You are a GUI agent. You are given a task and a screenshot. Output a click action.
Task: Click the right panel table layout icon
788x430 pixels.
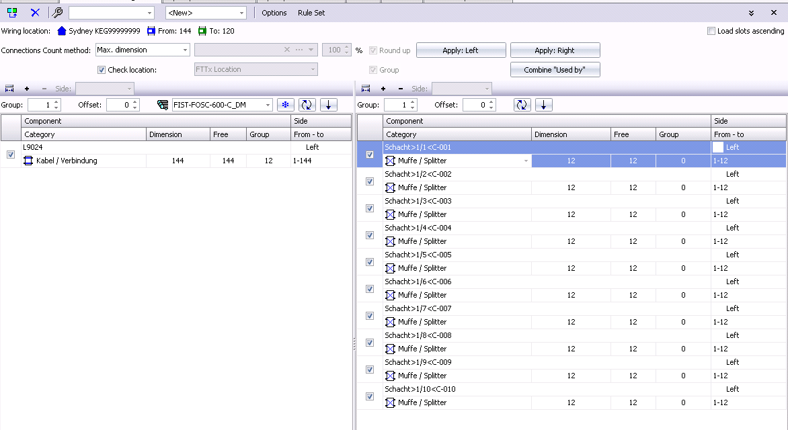pos(366,89)
